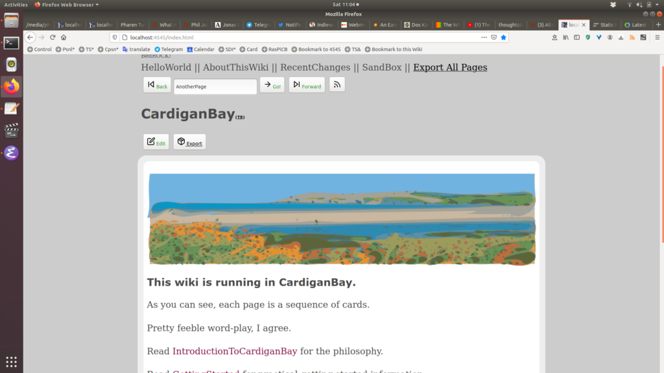This screenshot has height=373, width=664.
Task: Click the tracking protection shield icon
Action: tap(115, 37)
